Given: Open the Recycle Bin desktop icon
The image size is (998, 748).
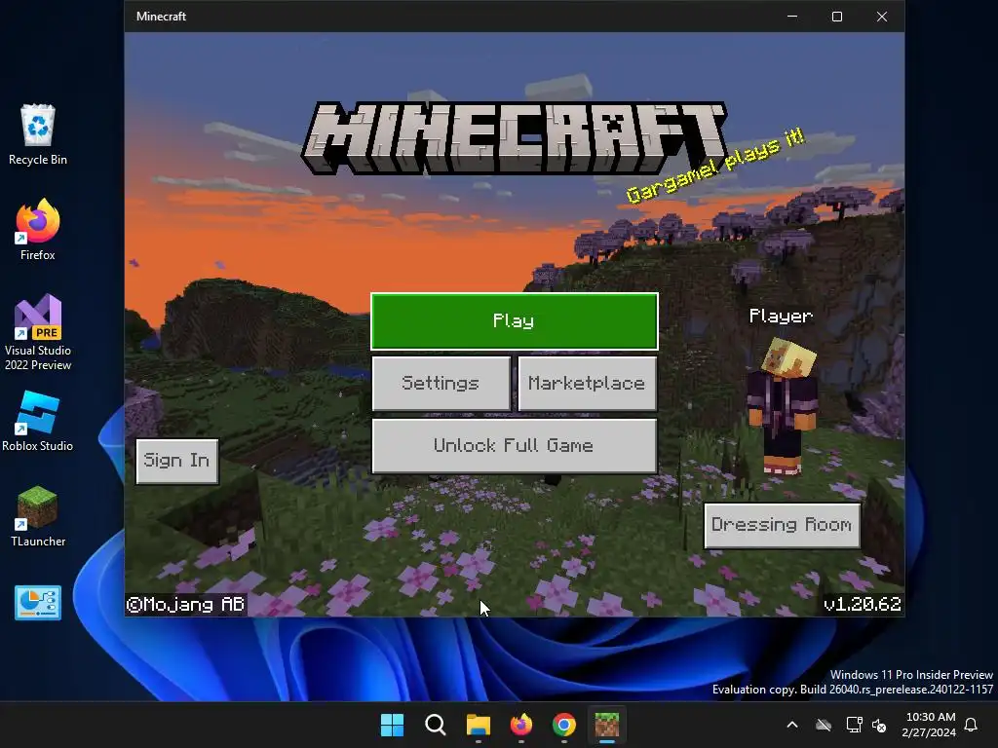Looking at the screenshot, I should pos(38,134).
